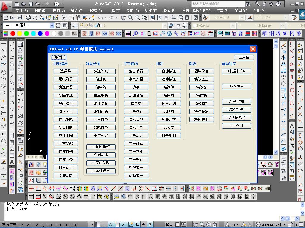305x228 pixels.
Task: Click the 图块改色 button
Action: (x=202, y=71)
